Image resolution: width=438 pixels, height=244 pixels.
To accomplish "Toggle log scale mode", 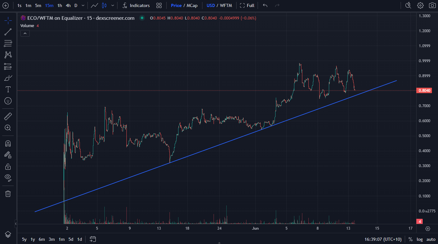I will pyautogui.click(x=420, y=239).
